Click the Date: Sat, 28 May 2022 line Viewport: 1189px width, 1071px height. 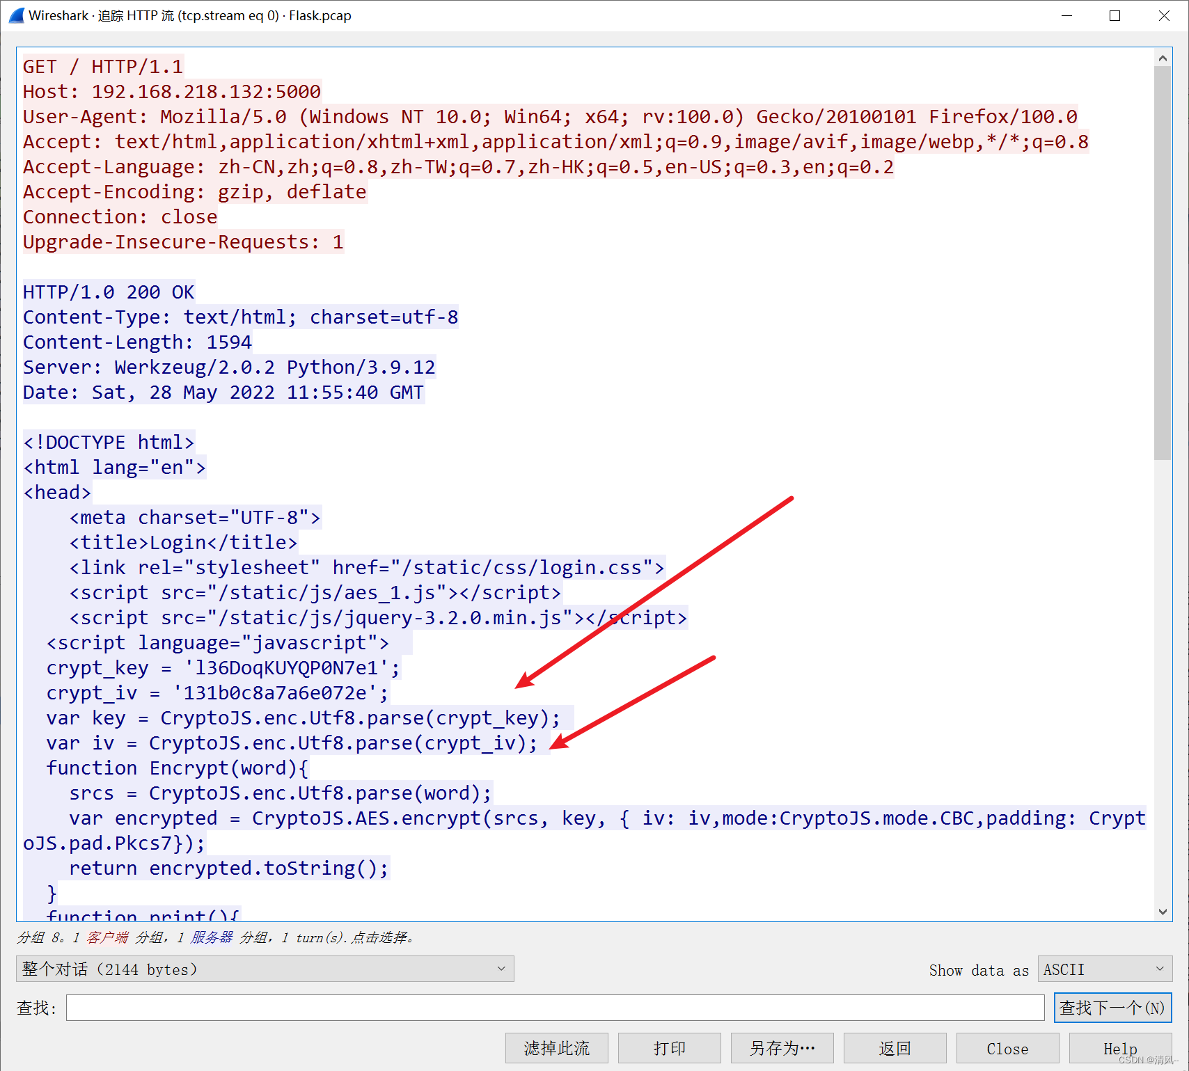tap(223, 392)
